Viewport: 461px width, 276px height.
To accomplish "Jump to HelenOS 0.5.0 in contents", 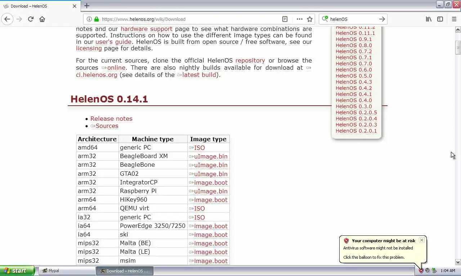I will [354, 76].
